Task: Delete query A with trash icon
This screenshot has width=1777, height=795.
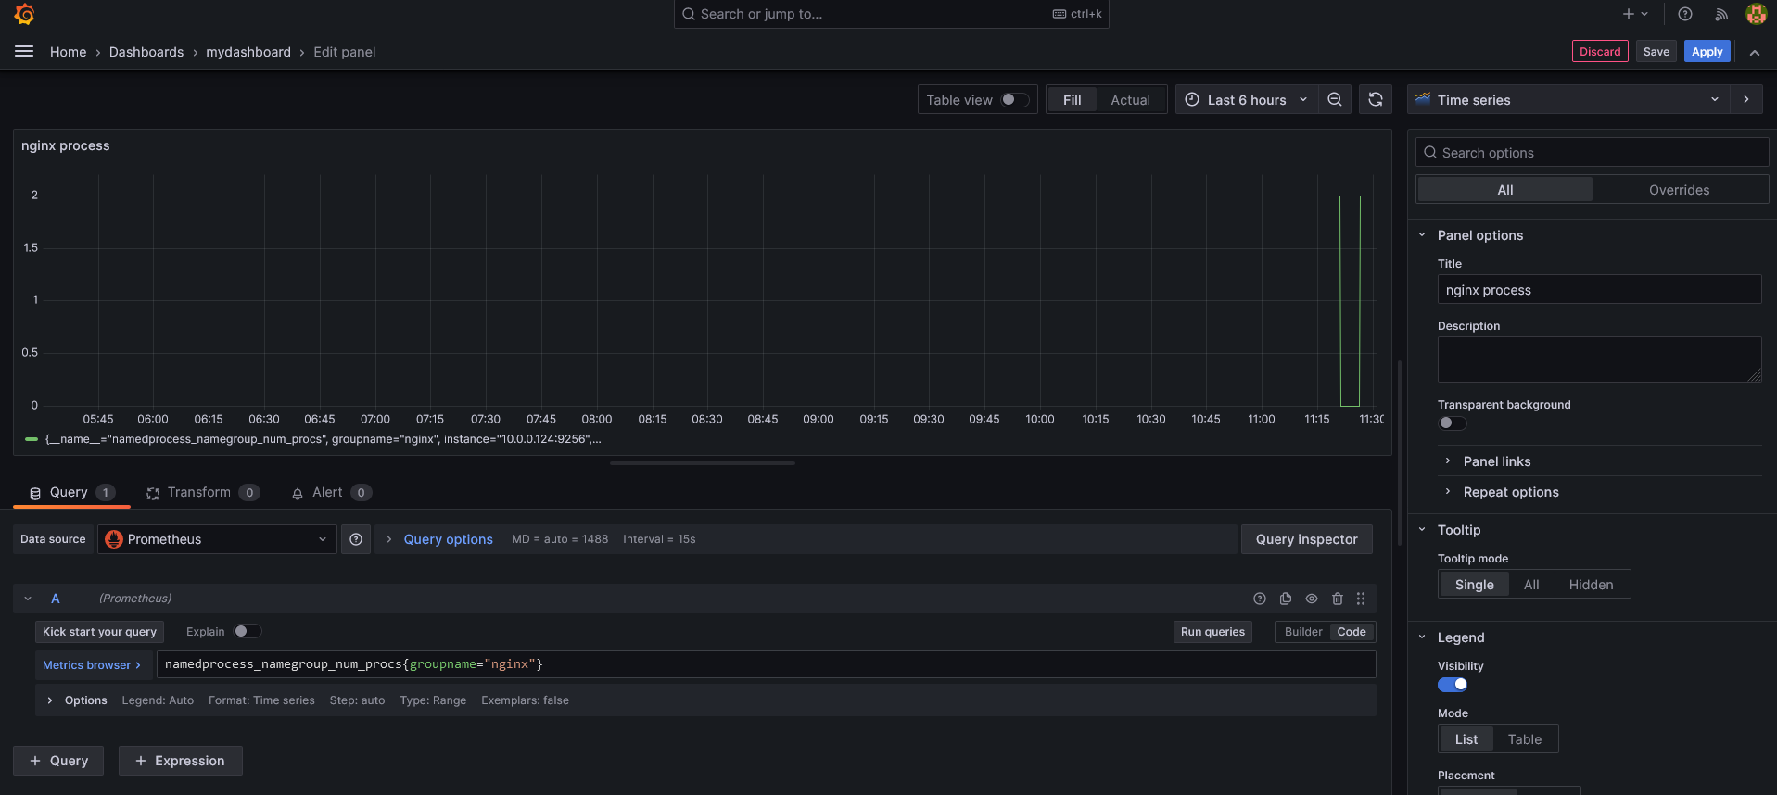Action: [1338, 599]
